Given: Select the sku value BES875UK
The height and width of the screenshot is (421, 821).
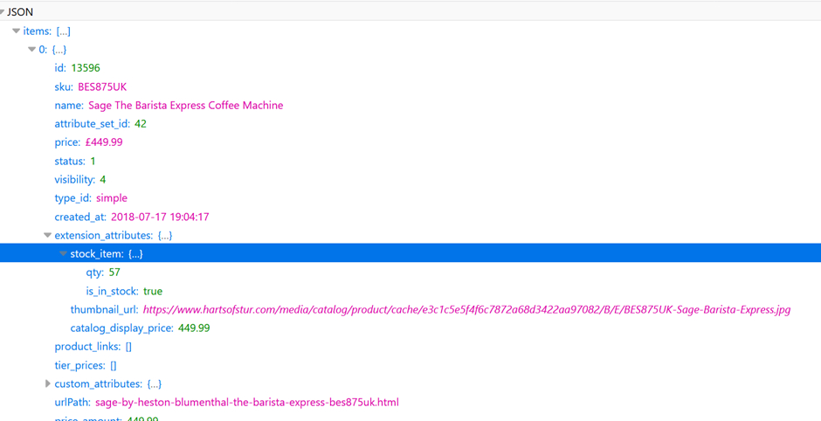Looking at the screenshot, I should (x=102, y=87).
